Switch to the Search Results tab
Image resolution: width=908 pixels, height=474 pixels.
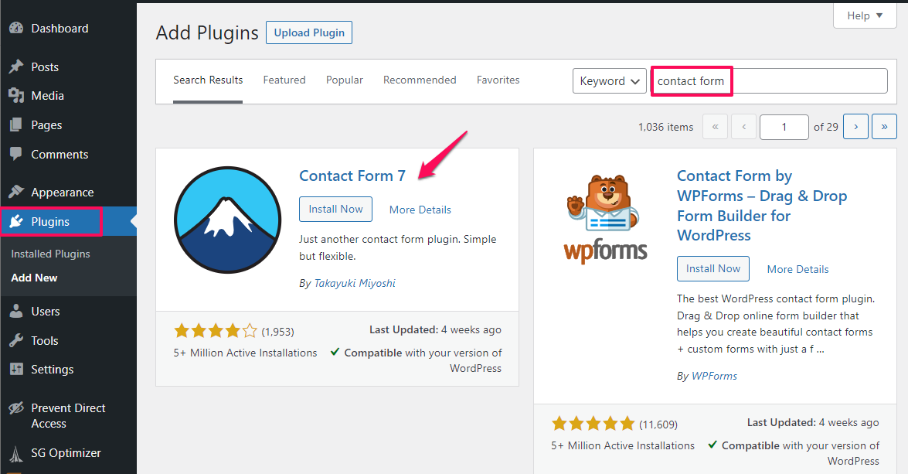208,80
